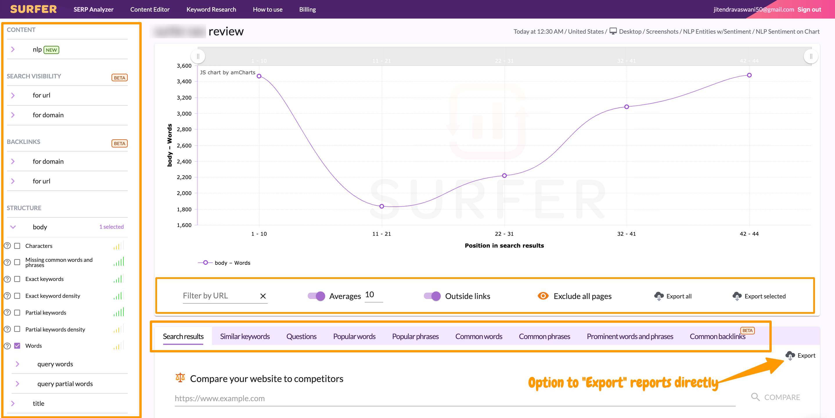Screen dimensions: 835x418
Task: Collapse the body structure section
Action: 13,227
